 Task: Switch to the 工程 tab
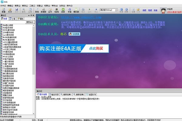(x=12, y=19)
